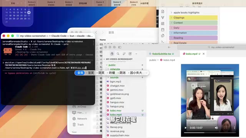Sort by Name column in Finder
Image resolution: width=246 pixels, height=138 pixels.
103,40
